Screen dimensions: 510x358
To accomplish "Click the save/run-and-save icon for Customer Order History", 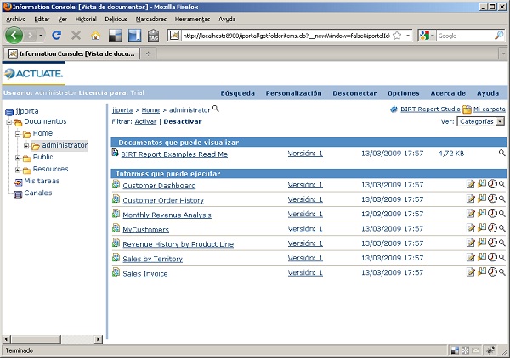I will pos(482,199).
